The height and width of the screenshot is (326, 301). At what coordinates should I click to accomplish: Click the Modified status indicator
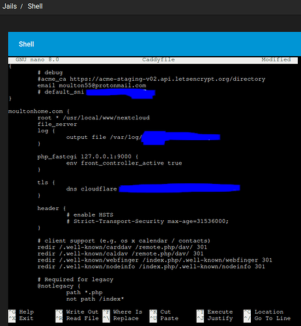(x=276, y=60)
